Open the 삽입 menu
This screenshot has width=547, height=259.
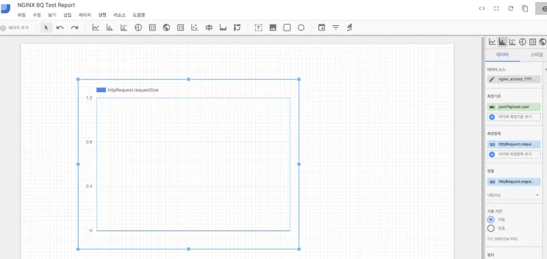(x=67, y=15)
